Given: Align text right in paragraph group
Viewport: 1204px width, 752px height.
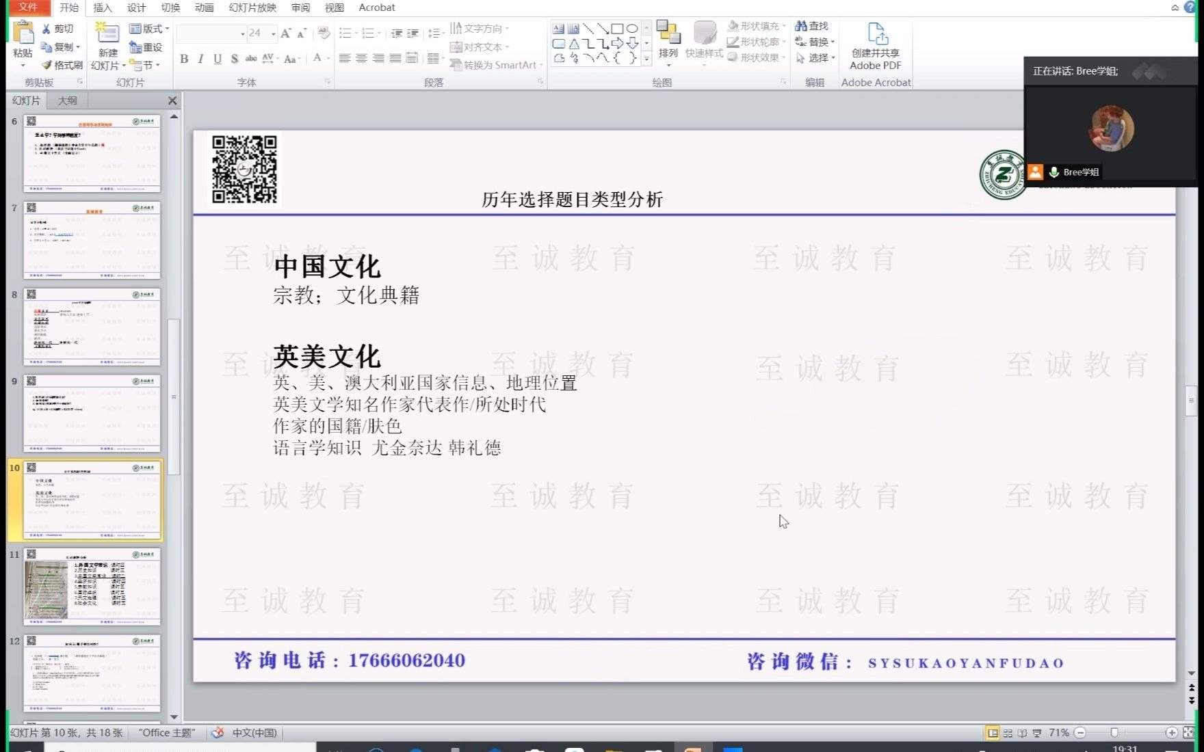Looking at the screenshot, I should 378,59.
